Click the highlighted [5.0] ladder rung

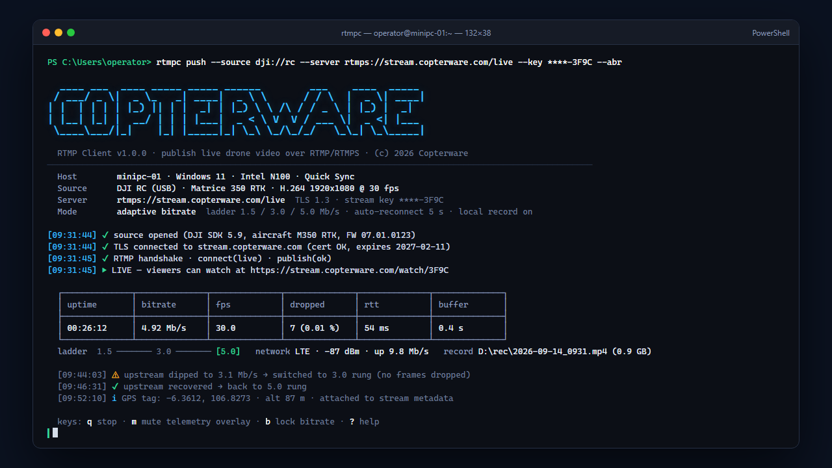[x=228, y=352]
